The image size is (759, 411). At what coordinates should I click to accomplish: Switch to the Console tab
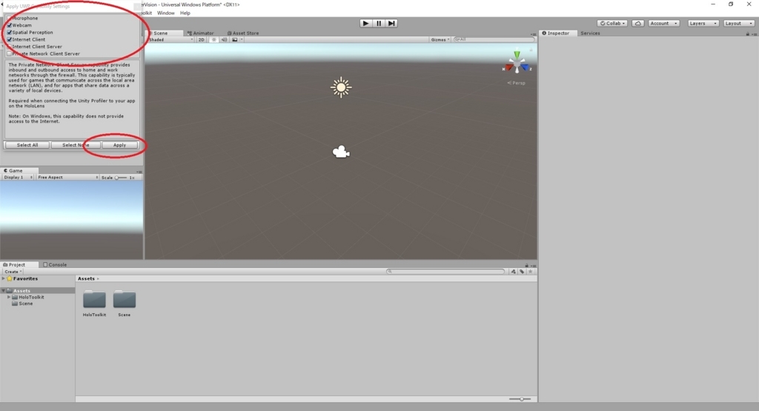tap(55, 265)
